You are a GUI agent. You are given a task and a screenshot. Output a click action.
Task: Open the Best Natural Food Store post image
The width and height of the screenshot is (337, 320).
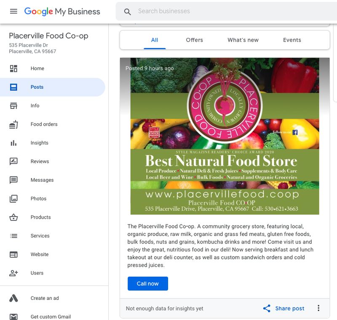point(225,136)
